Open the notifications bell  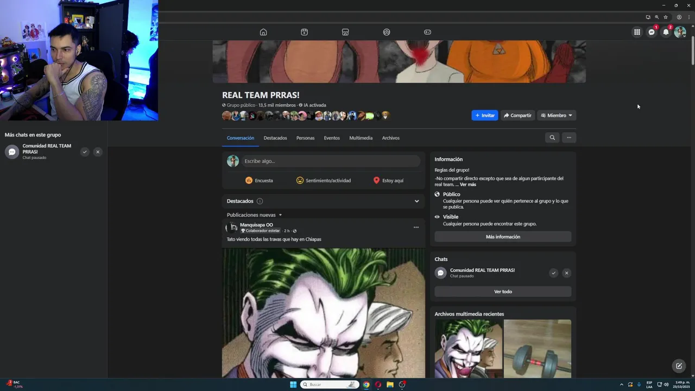(666, 32)
